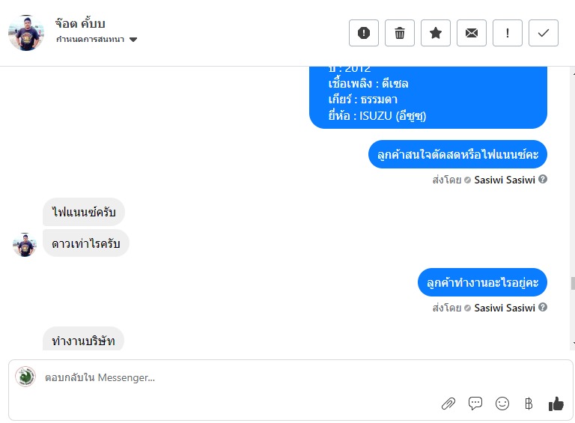Click help icon below ลูกค้าสนใจตัดสดหรือไฟแนนซ์คะ message
575x423 pixels.
tap(543, 180)
